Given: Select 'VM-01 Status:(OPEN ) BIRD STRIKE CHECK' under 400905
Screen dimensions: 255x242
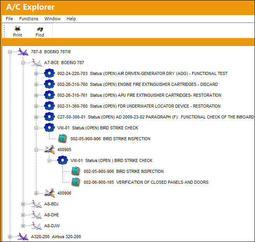Looking at the screenshot, I should 111,160.
